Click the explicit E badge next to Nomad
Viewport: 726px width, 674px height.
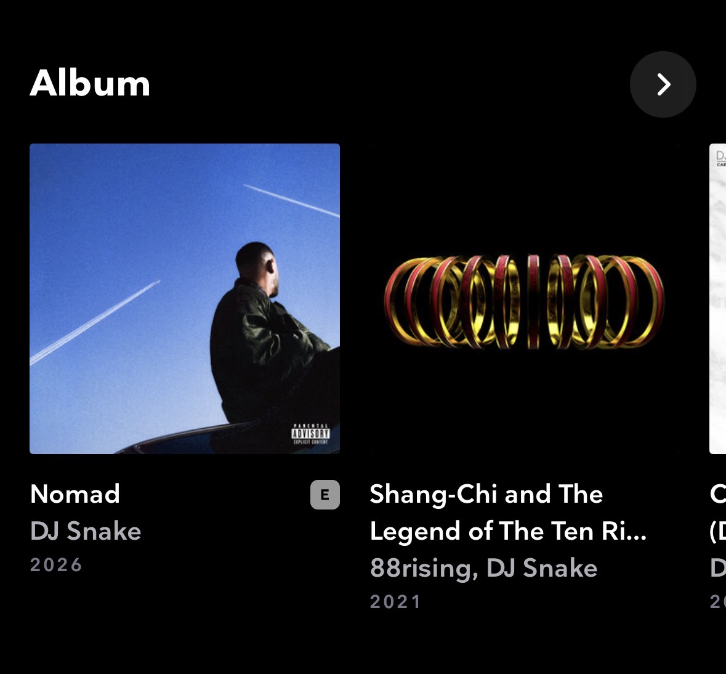click(325, 495)
